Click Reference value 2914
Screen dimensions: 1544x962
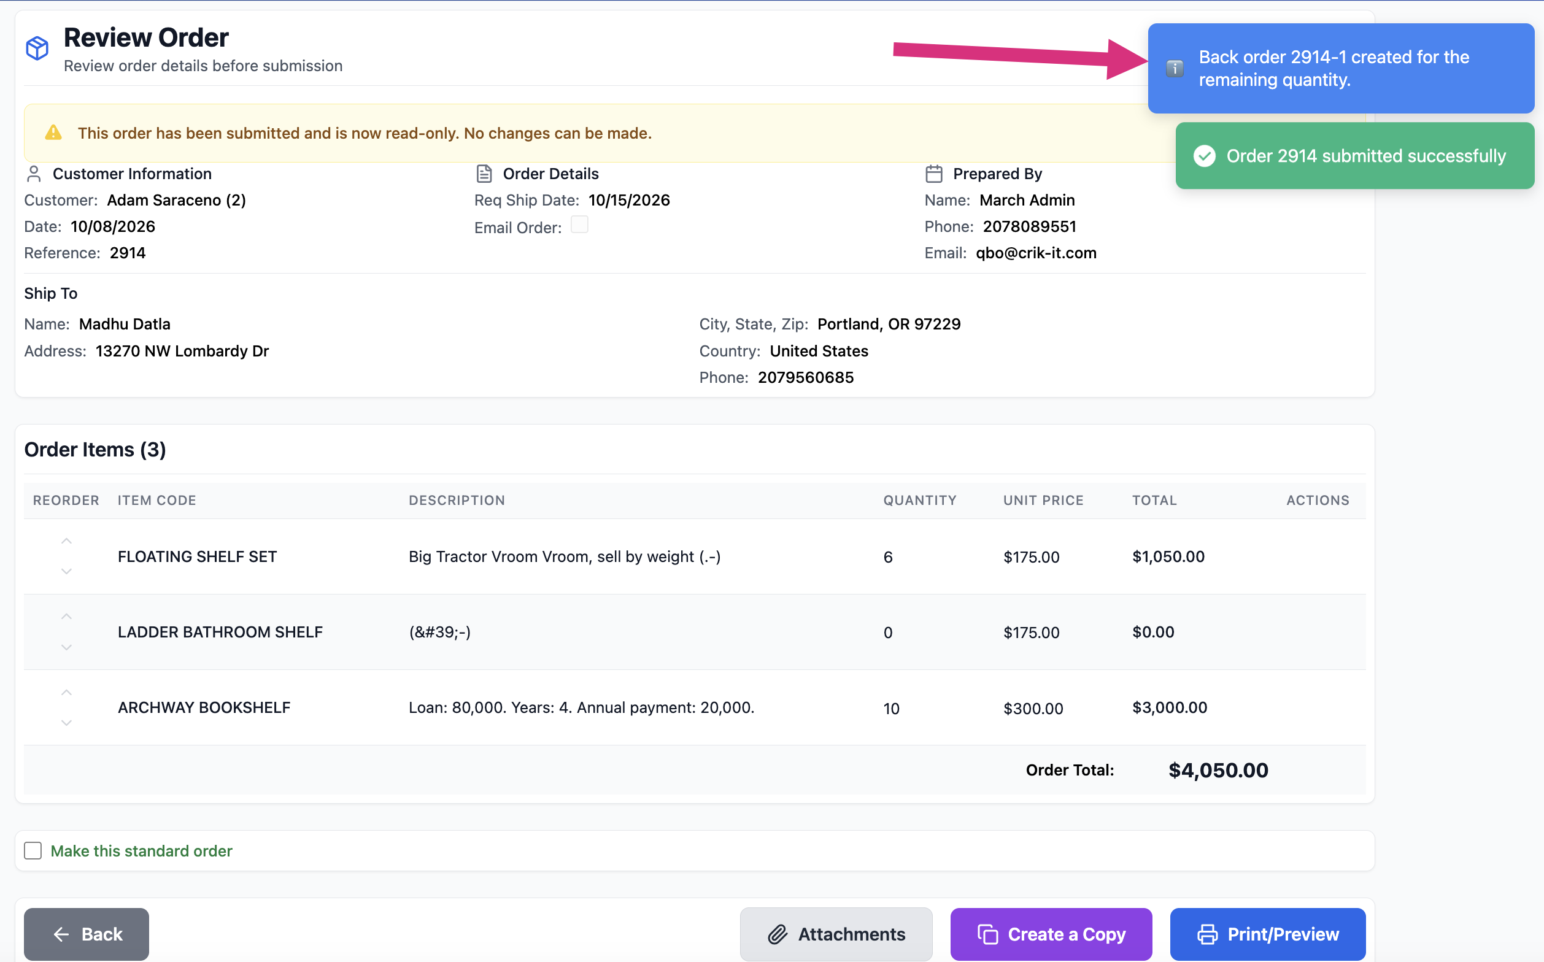pyautogui.click(x=127, y=253)
